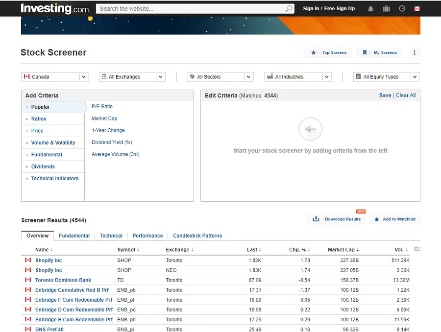Open the notifications bell icon
The image size is (441, 332).
tap(371, 9)
